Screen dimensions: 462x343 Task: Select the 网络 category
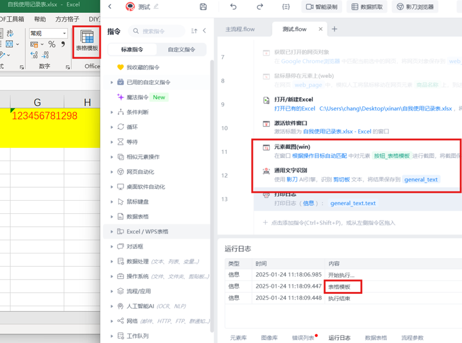coord(156,321)
